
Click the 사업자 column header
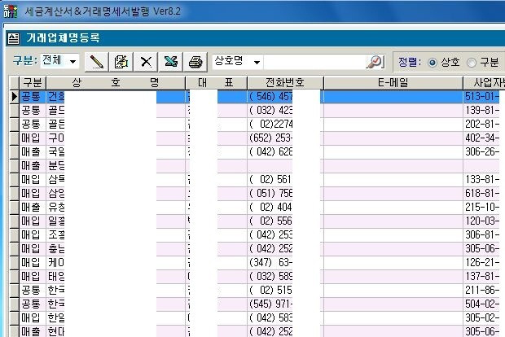[x=484, y=83]
